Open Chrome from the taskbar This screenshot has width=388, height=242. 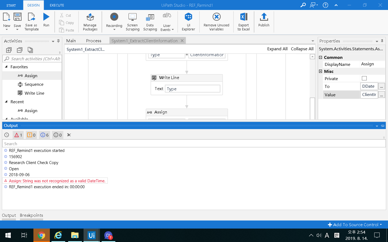coord(41,235)
